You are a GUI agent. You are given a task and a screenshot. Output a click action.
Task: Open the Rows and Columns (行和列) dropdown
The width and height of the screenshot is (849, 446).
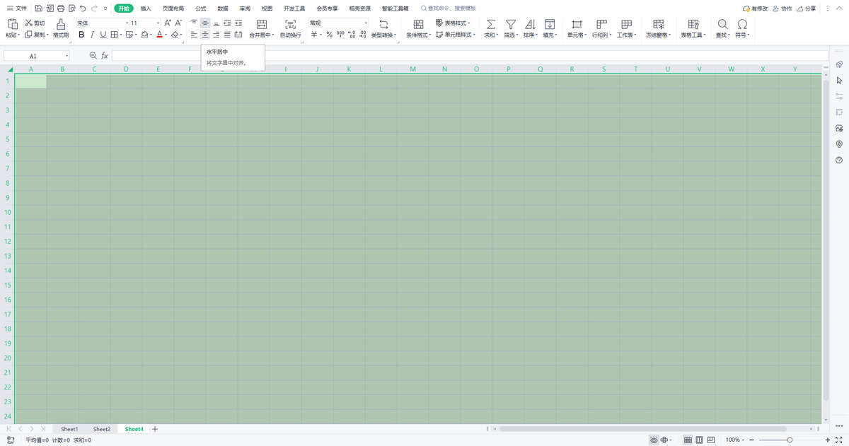tap(601, 35)
